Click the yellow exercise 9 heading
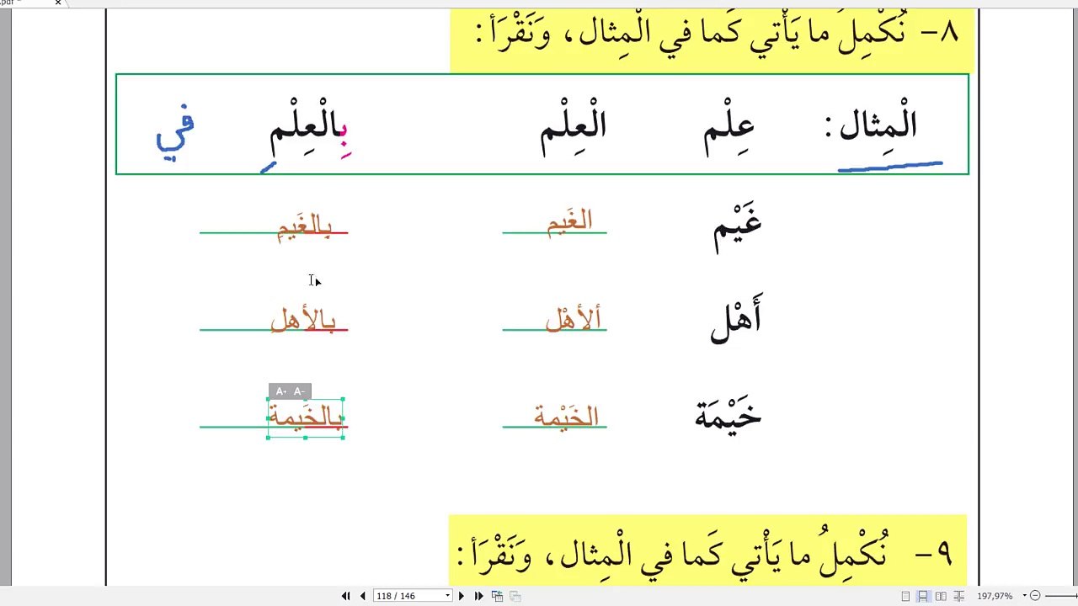The height and width of the screenshot is (606, 1078). [x=707, y=551]
